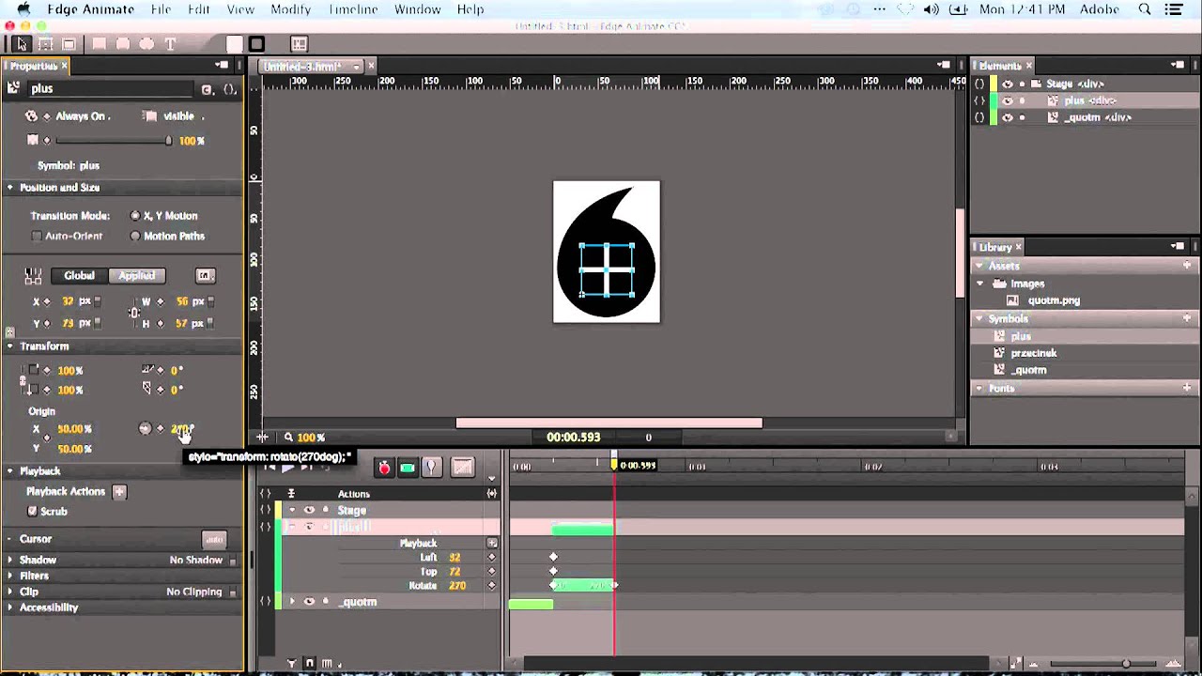Viewport: 1202px width, 676px height.
Task: Select the Rectangle tool
Action: [x=99, y=44]
